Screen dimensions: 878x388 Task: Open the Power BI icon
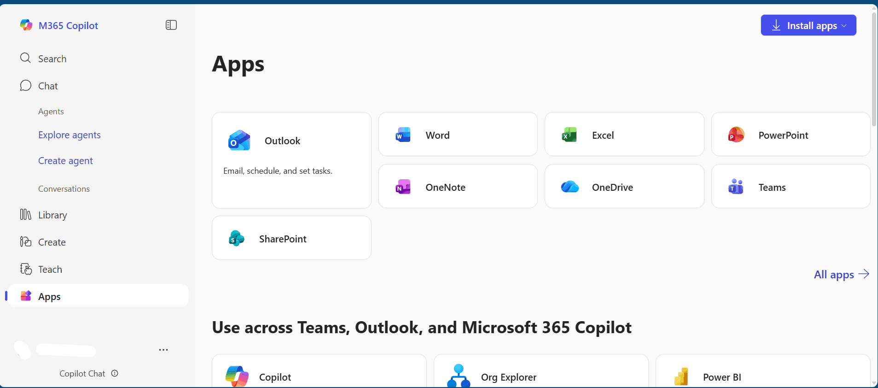point(681,377)
